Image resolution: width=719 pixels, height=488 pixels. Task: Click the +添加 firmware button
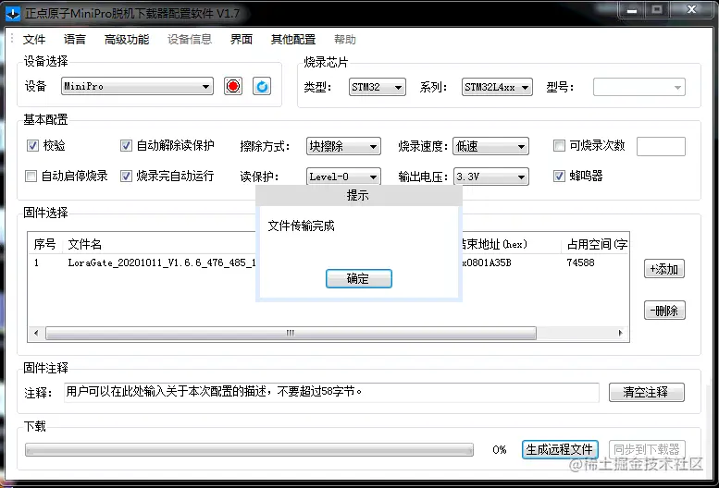(x=664, y=269)
